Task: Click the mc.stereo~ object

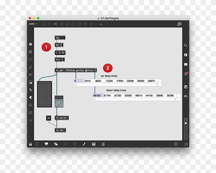Action: point(61,118)
